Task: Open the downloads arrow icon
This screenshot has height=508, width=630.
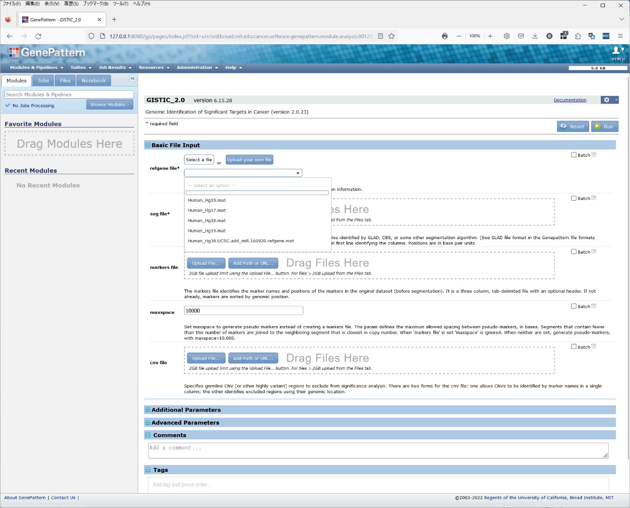Action: click(535, 36)
